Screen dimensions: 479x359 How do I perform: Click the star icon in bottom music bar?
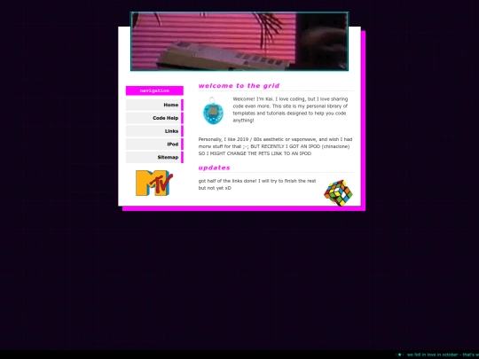[399, 355]
